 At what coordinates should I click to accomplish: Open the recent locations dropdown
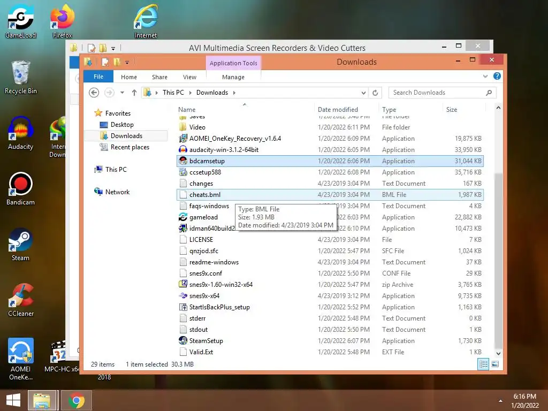122,93
